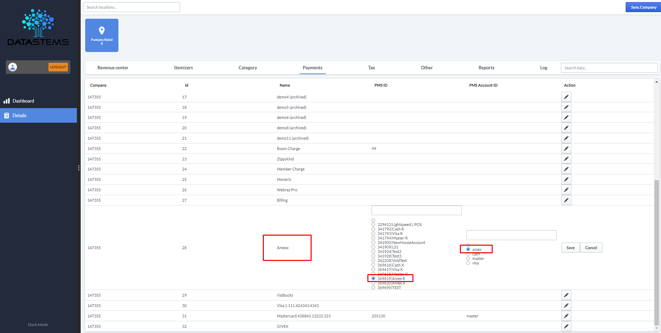Edit the risdbucks payment
Viewport: 661px width, 333px height.
(566, 295)
